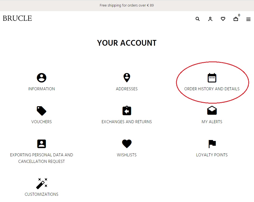Click the heart wishlist icon in header
The width and height of the screenshot is (254, 202).
[x=223, y=19]
